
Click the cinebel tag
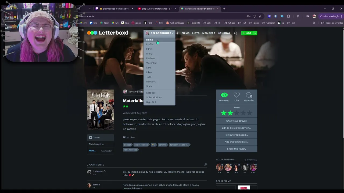(127, 145)
